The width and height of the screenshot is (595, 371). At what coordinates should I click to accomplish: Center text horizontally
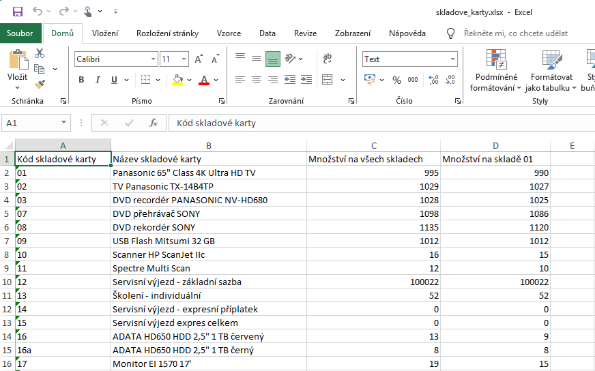coord(257,80)
